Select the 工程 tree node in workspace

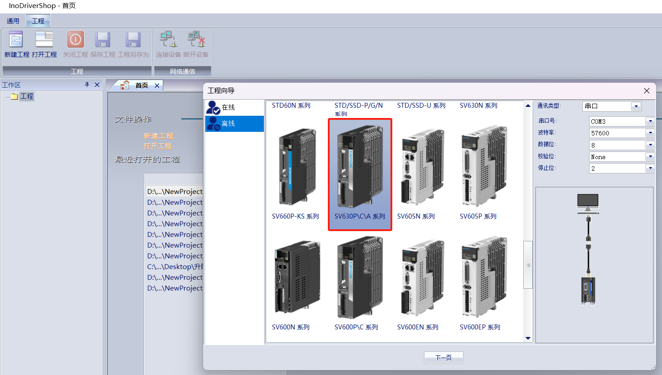[x=27, y=97]
